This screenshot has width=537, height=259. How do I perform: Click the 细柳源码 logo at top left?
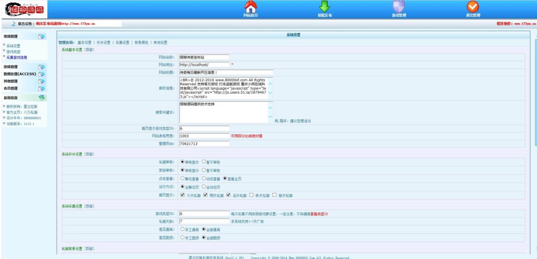point(23,9)
